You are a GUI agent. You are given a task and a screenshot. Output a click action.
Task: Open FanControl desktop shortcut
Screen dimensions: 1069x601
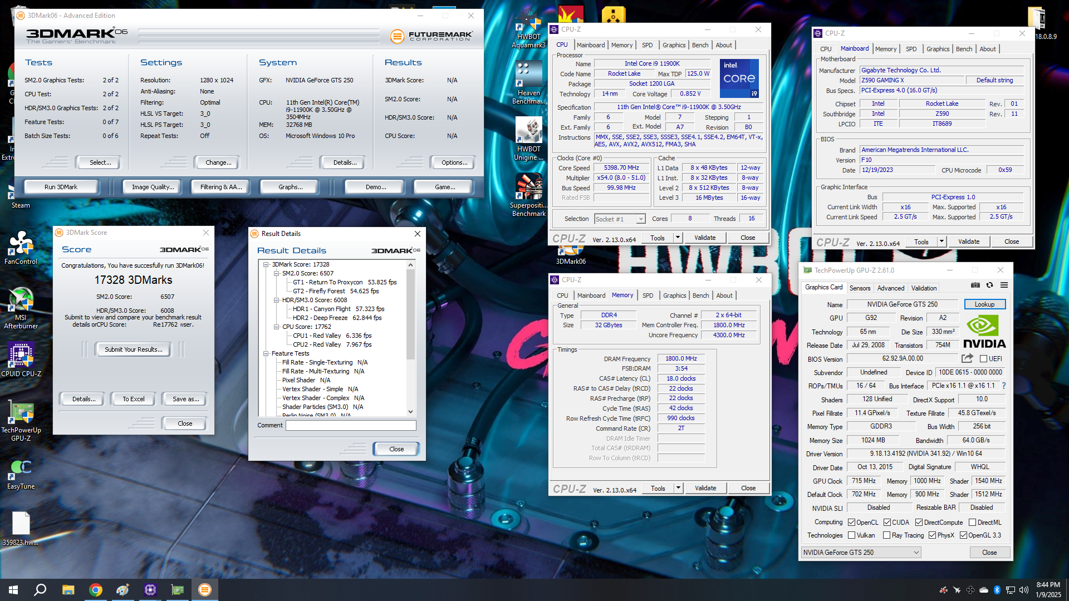point(21,248)
